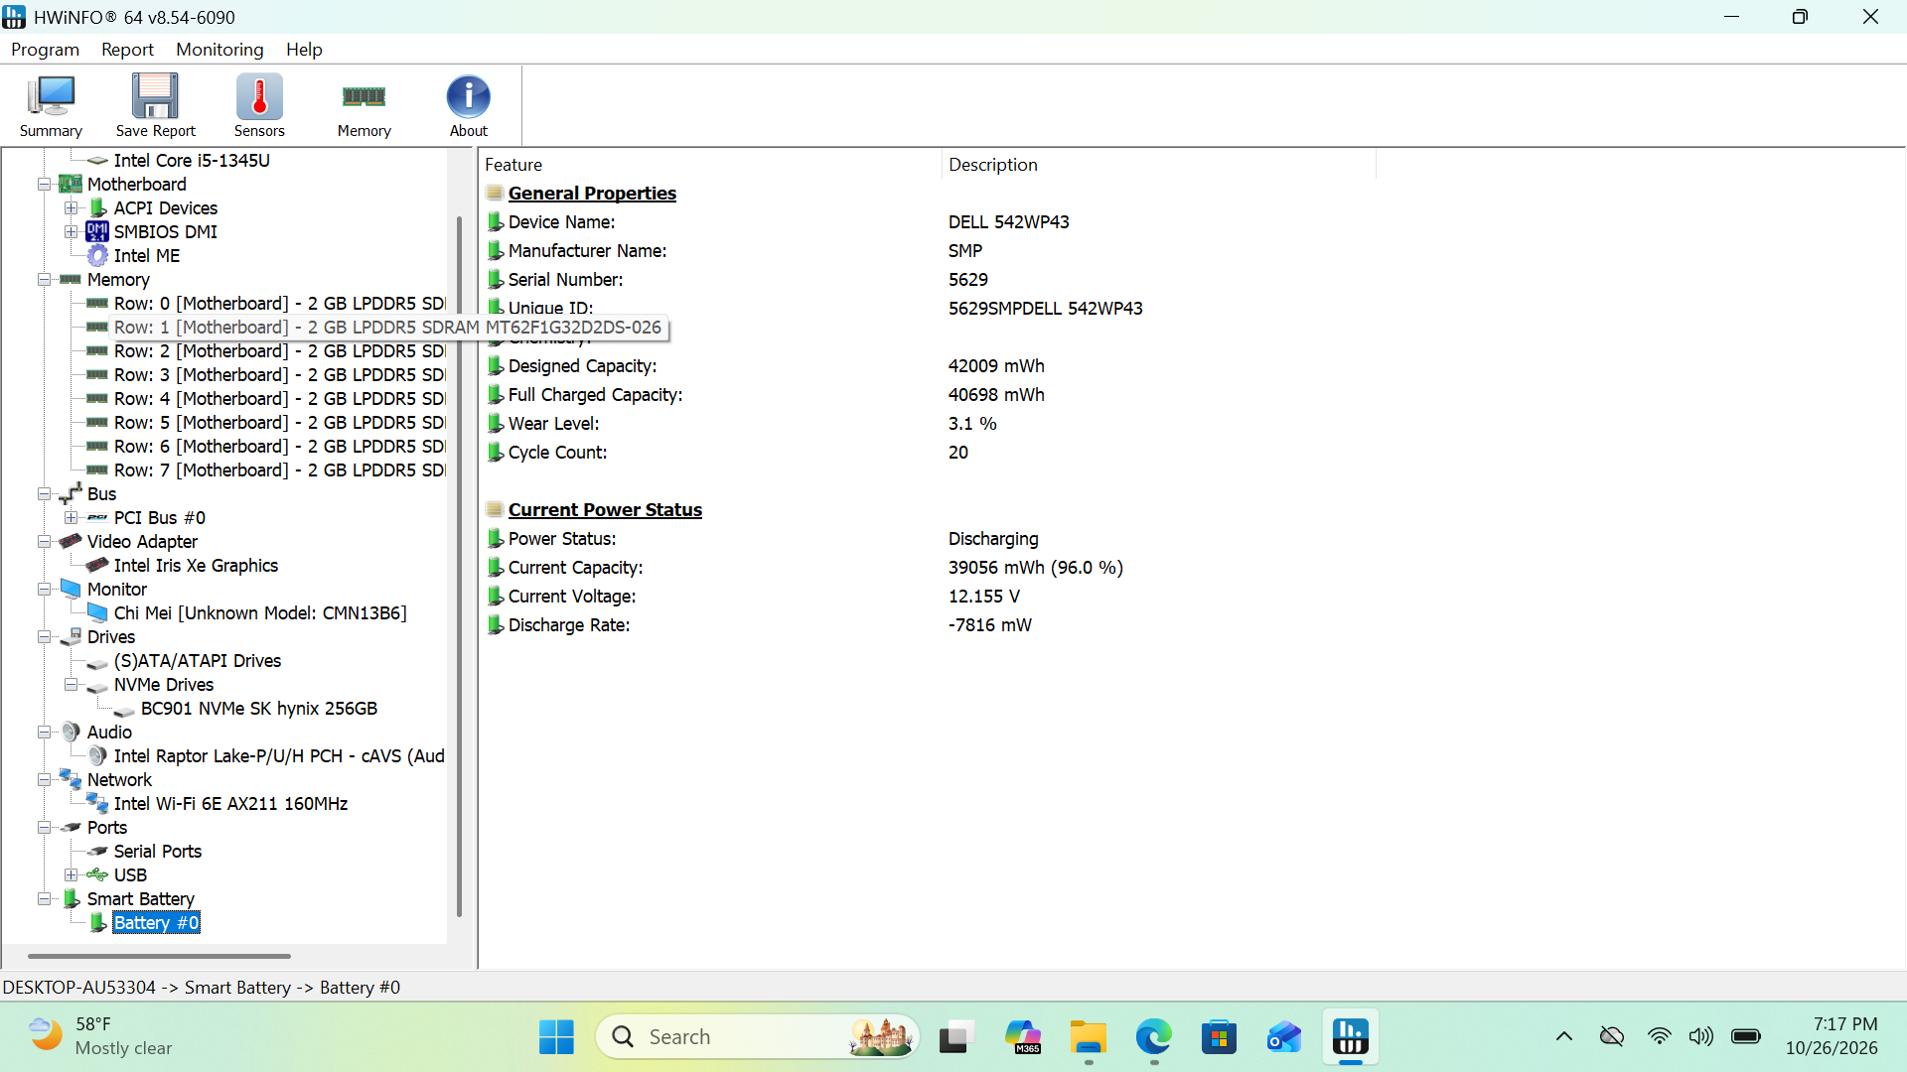Open Microsoft 365 Copilot taskbar icon
The height and width of the screenshot is (1072, 1907).
click(x=1022, y=1037)
